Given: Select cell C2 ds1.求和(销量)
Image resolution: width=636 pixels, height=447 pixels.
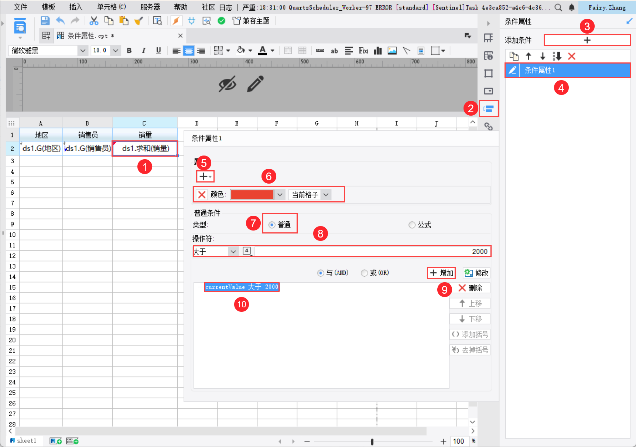Looking at the screenshot, I should 145,149.
